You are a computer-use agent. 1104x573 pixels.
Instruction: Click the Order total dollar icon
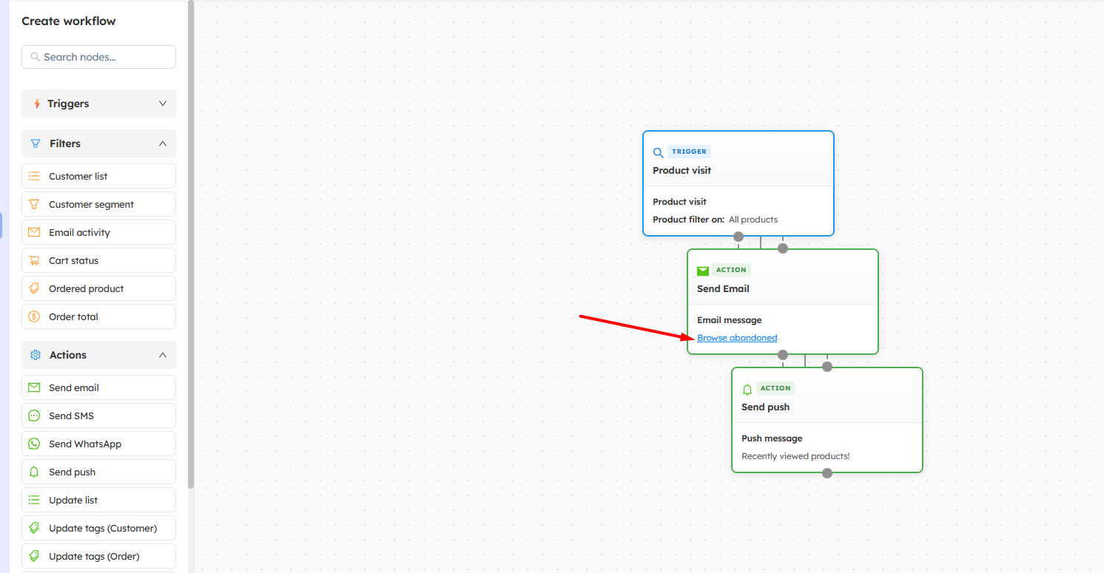pyautogui.click(x=34, y=316)
